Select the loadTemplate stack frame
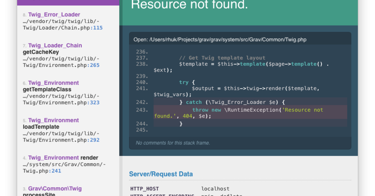 pos(41,127)
